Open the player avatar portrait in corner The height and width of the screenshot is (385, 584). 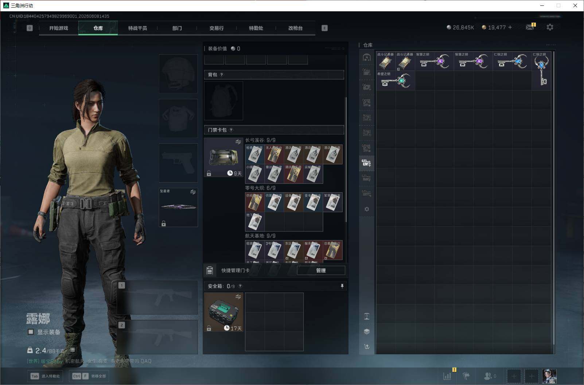[549, 376]
